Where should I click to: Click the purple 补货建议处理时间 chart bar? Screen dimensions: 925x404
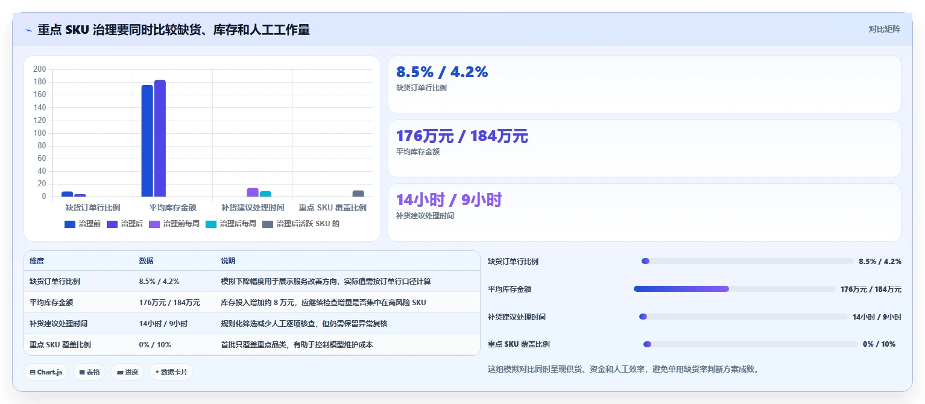[253, 192]
